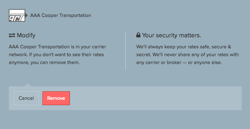Click the vertical divider between the columns
The image size is (250, 129).
(126, 51)
